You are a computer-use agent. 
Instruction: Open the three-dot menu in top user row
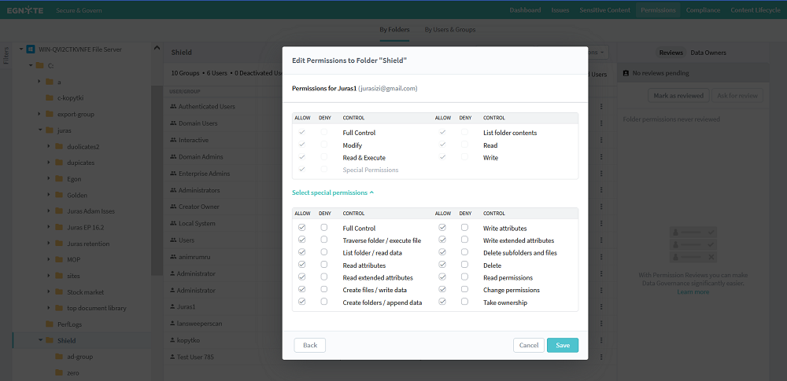point(601,107)
